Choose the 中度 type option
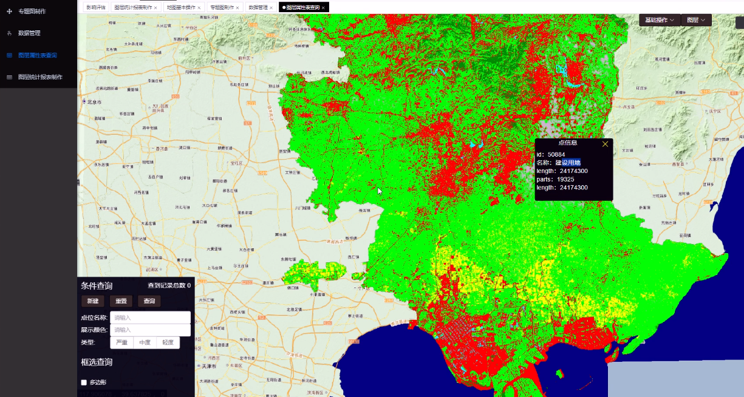 145,342
